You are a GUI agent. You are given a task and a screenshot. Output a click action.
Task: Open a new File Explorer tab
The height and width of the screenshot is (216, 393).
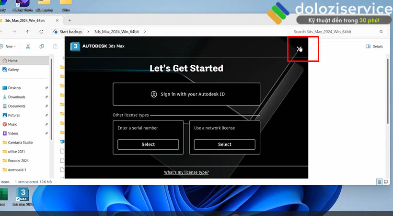click(x=70, y=21)
